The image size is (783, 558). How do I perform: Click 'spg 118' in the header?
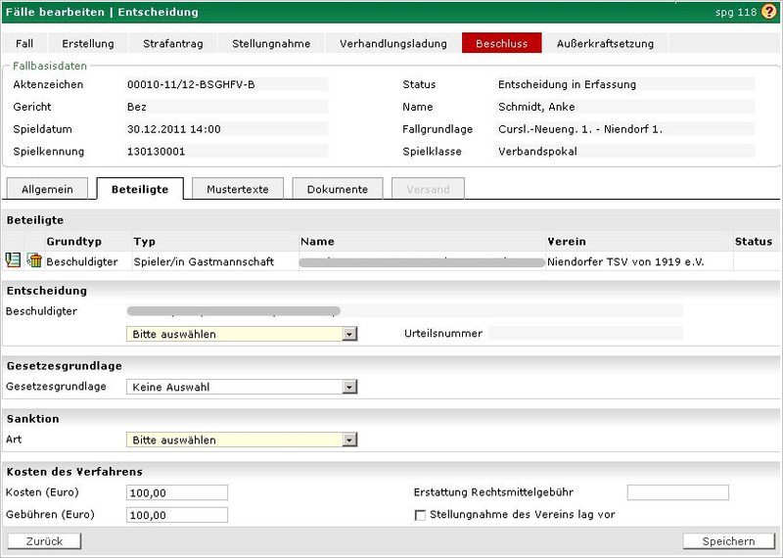click(736, 12)
